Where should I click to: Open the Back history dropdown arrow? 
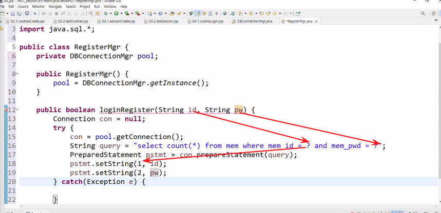[x=280, y=13]
